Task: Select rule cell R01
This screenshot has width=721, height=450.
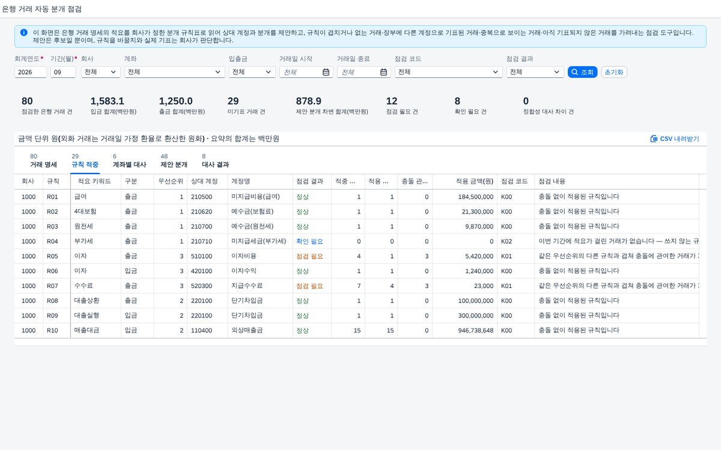Action: (52, 197)
